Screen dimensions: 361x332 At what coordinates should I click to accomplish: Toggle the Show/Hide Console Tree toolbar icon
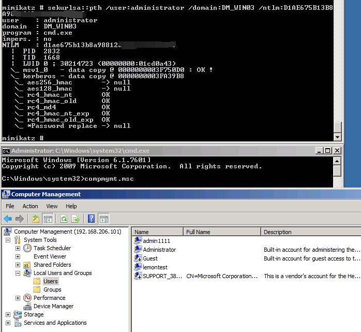48,219
